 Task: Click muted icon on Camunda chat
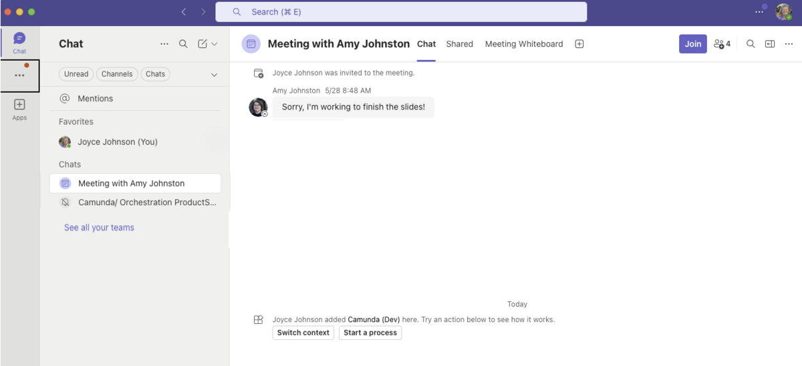[x=65, y=202]
